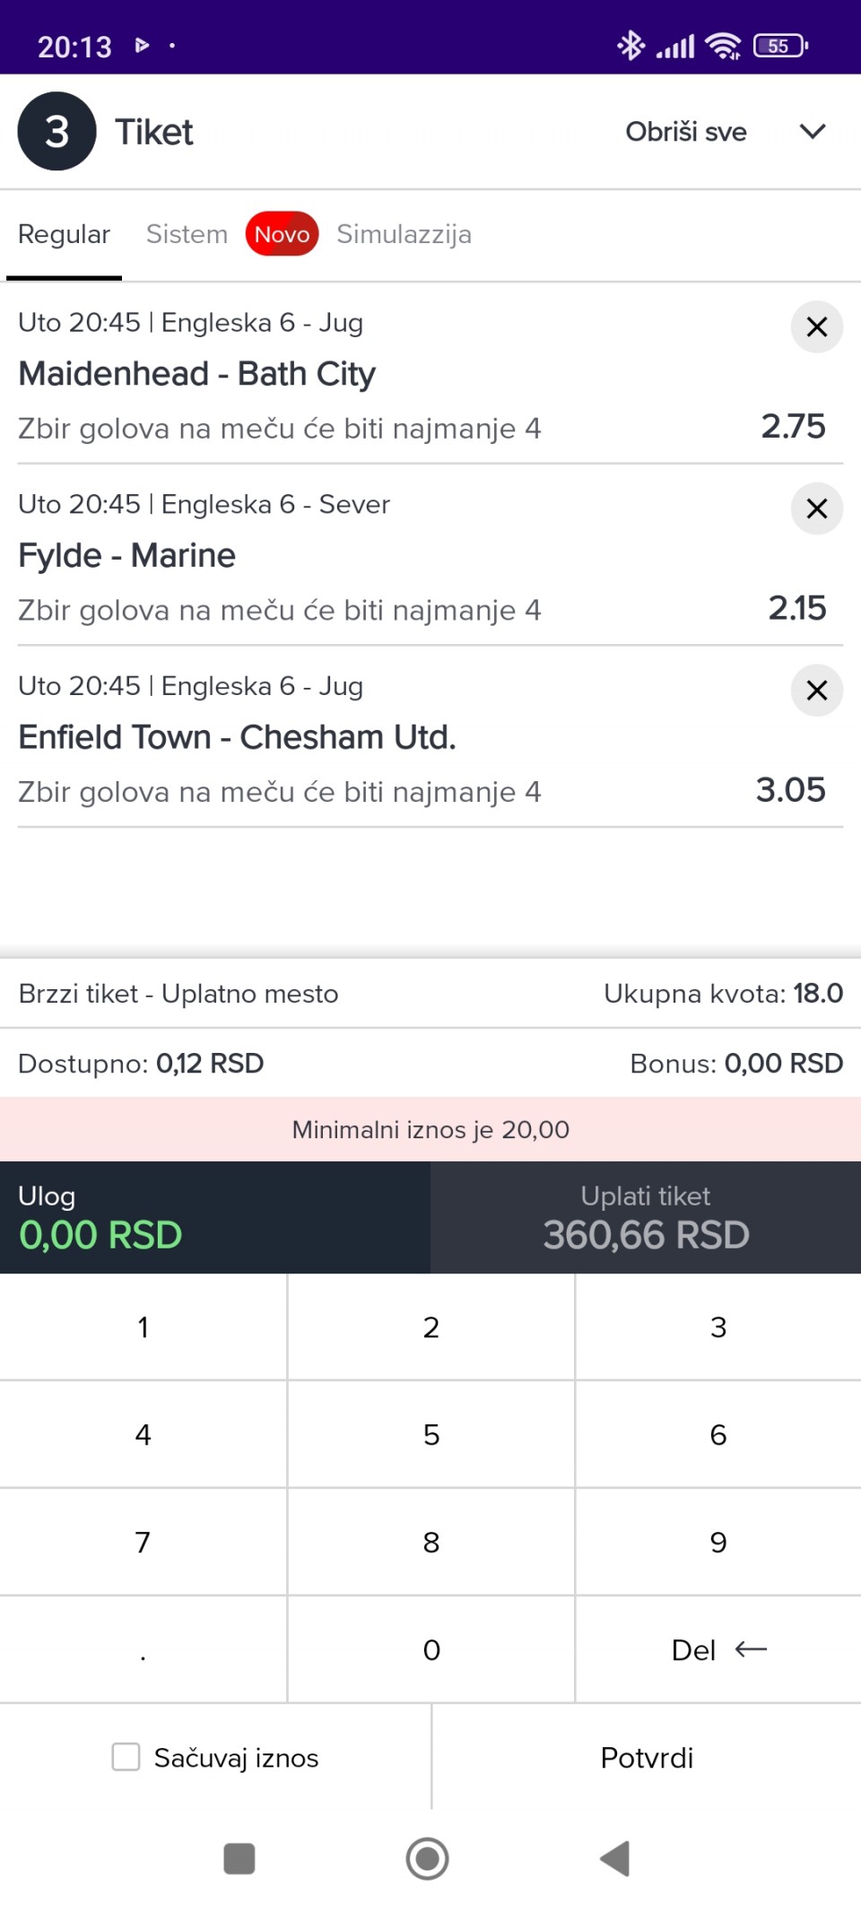Tap the ticket count badge showing 3
Screen dimensions: 861x1913
tap(57, 132)
